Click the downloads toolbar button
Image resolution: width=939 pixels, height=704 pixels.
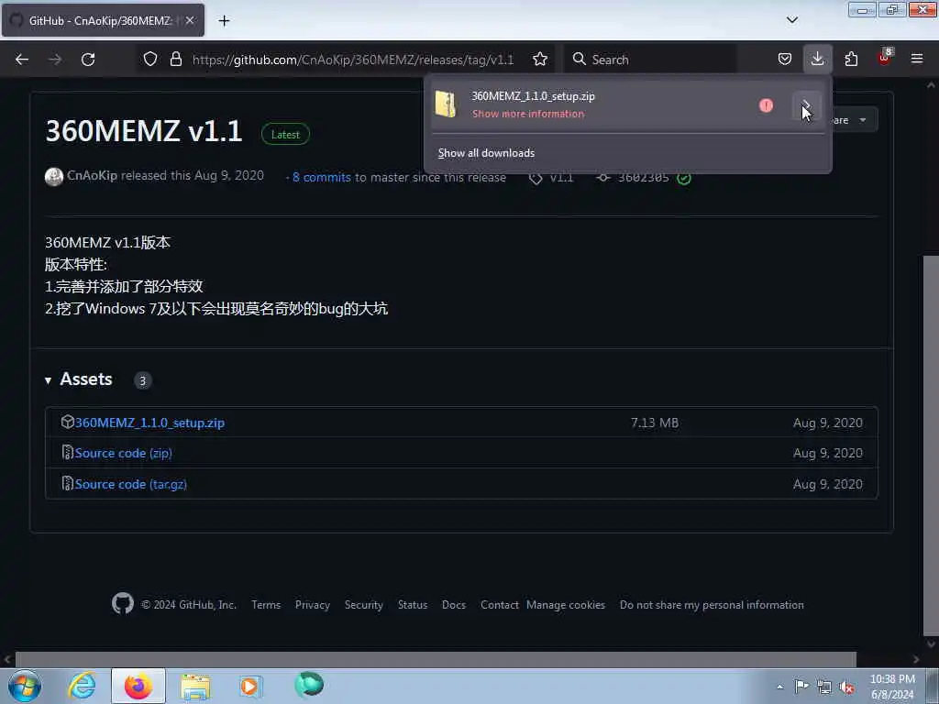(817, 60)
